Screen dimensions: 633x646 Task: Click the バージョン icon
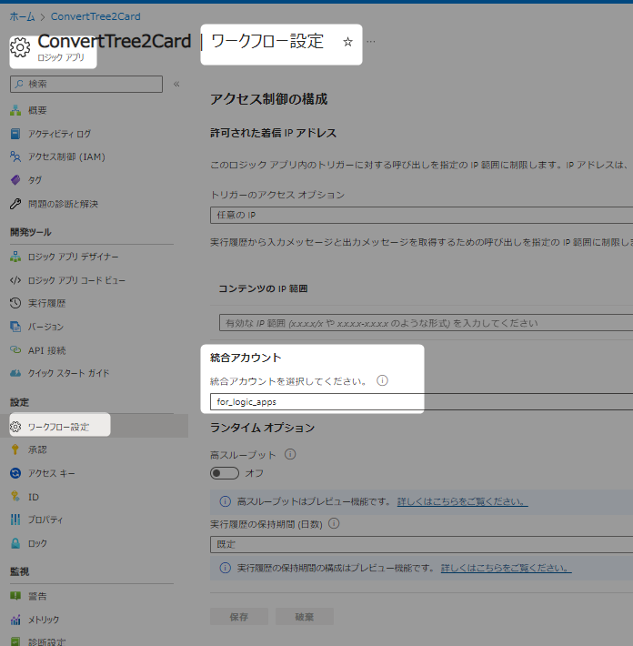click(x=15, y=327)
